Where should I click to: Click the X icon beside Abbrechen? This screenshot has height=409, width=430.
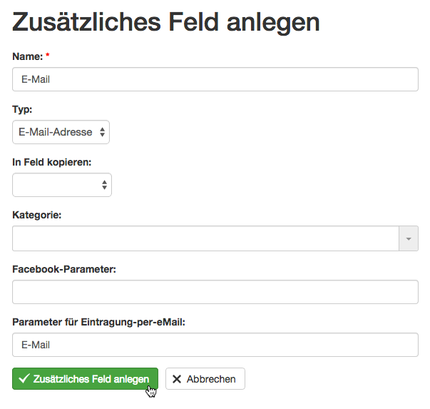pyautogui.click(x=177, y=379)
